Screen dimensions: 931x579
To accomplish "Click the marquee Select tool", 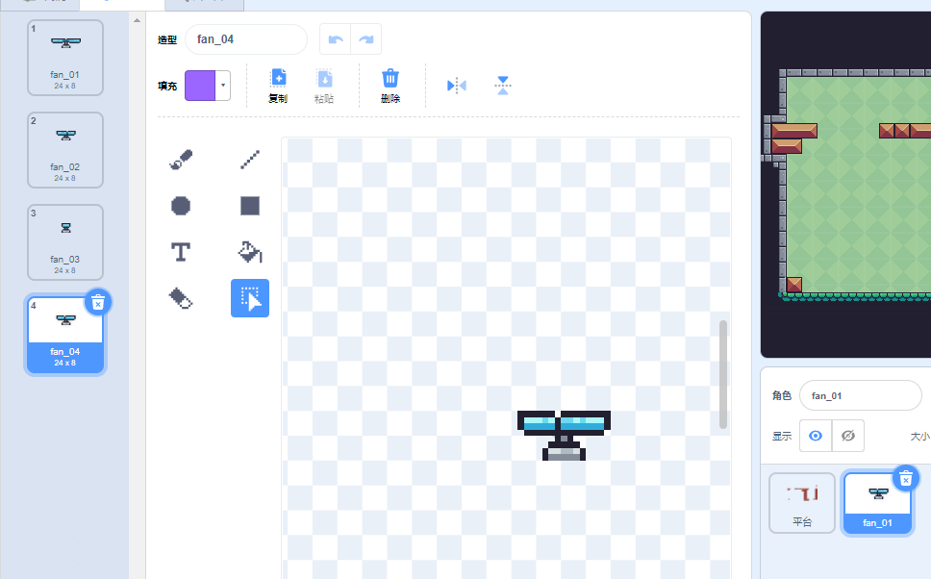I will pos(250,298).
